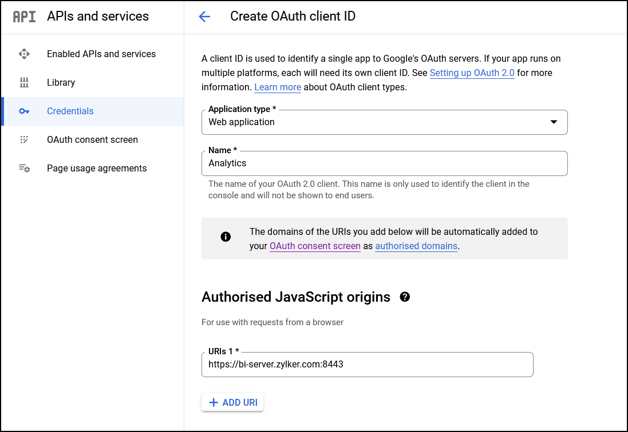Open the Application type dropdown
The image size is (628, 432).
(554, 122)
